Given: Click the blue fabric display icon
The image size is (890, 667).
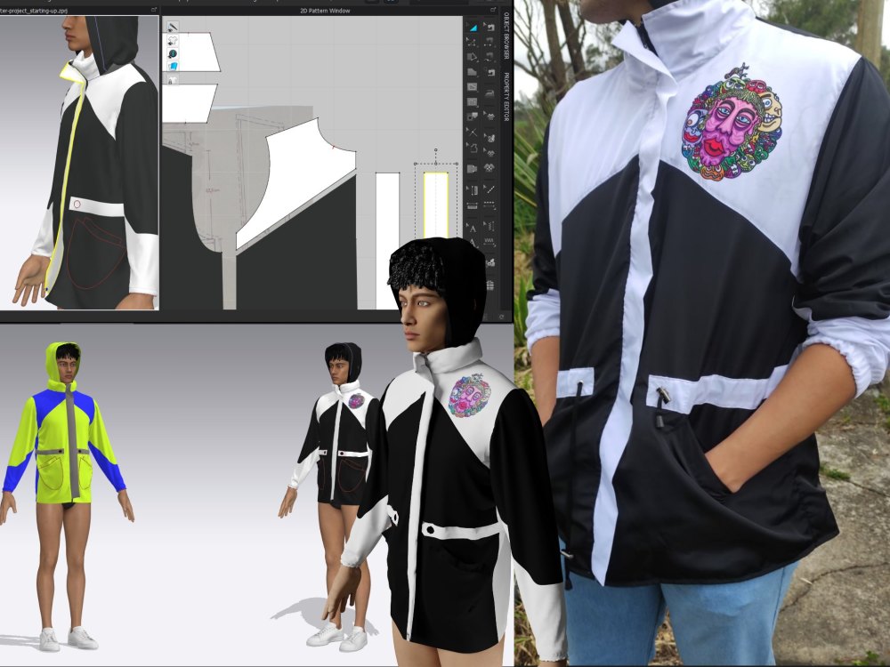Looking at the screenshot, I should [x=173, y=67].
